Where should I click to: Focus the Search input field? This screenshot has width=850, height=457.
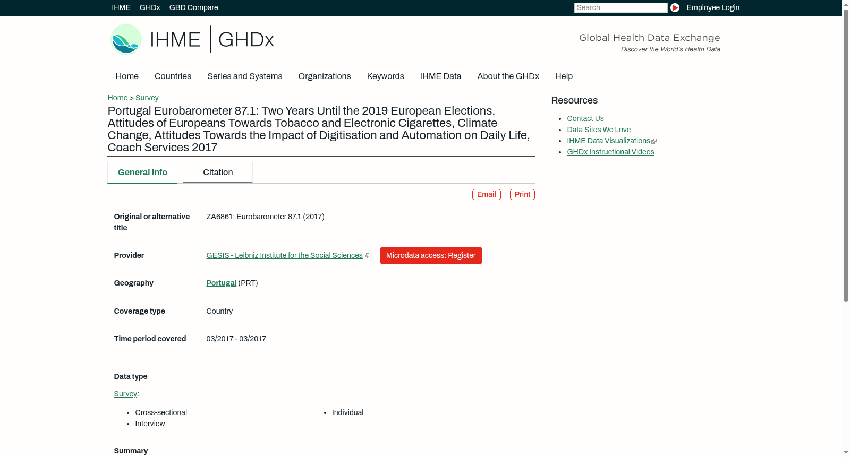(620, 7)
